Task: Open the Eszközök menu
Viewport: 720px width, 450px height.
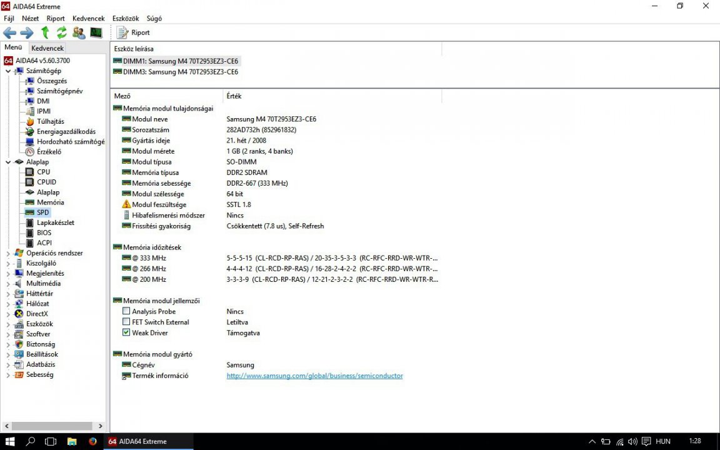Action: pyautogui.click(x=126, y=18)
